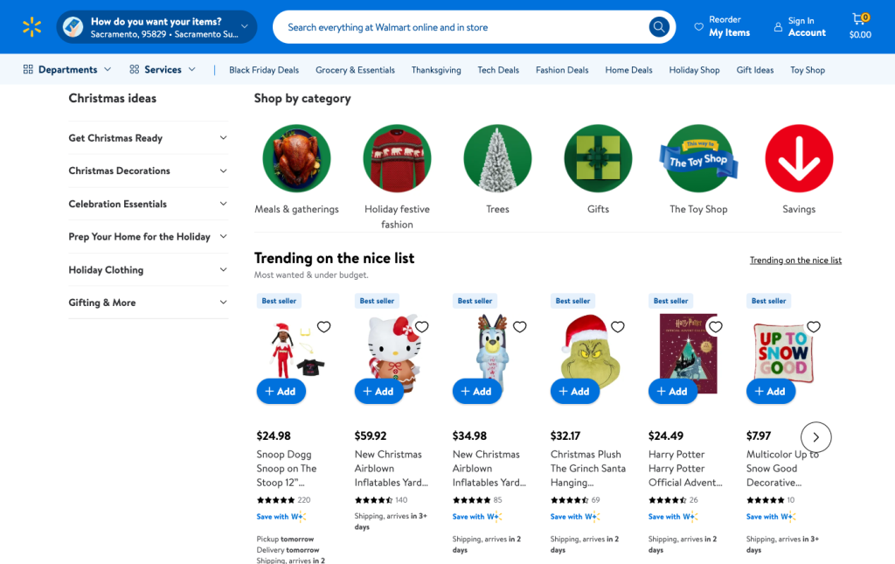Click the delivery options badge icon
895x564 pixels.
coord(73,27)
